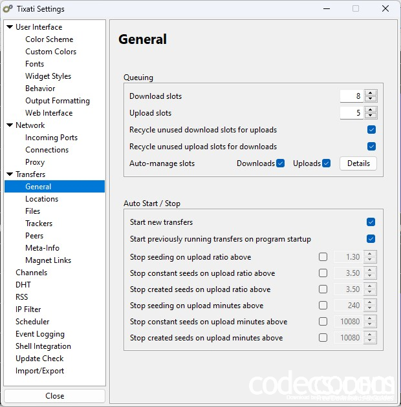Toggle Start new transfers checkbox

coord(371,222)
